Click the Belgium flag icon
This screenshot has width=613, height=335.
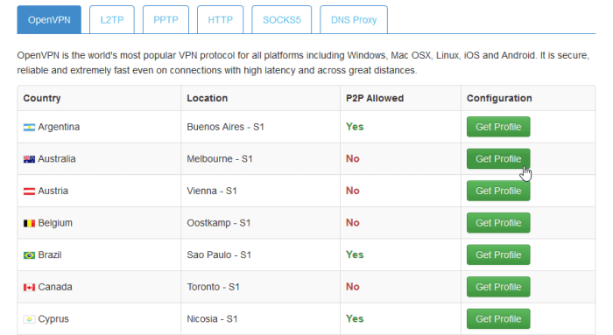29,223
